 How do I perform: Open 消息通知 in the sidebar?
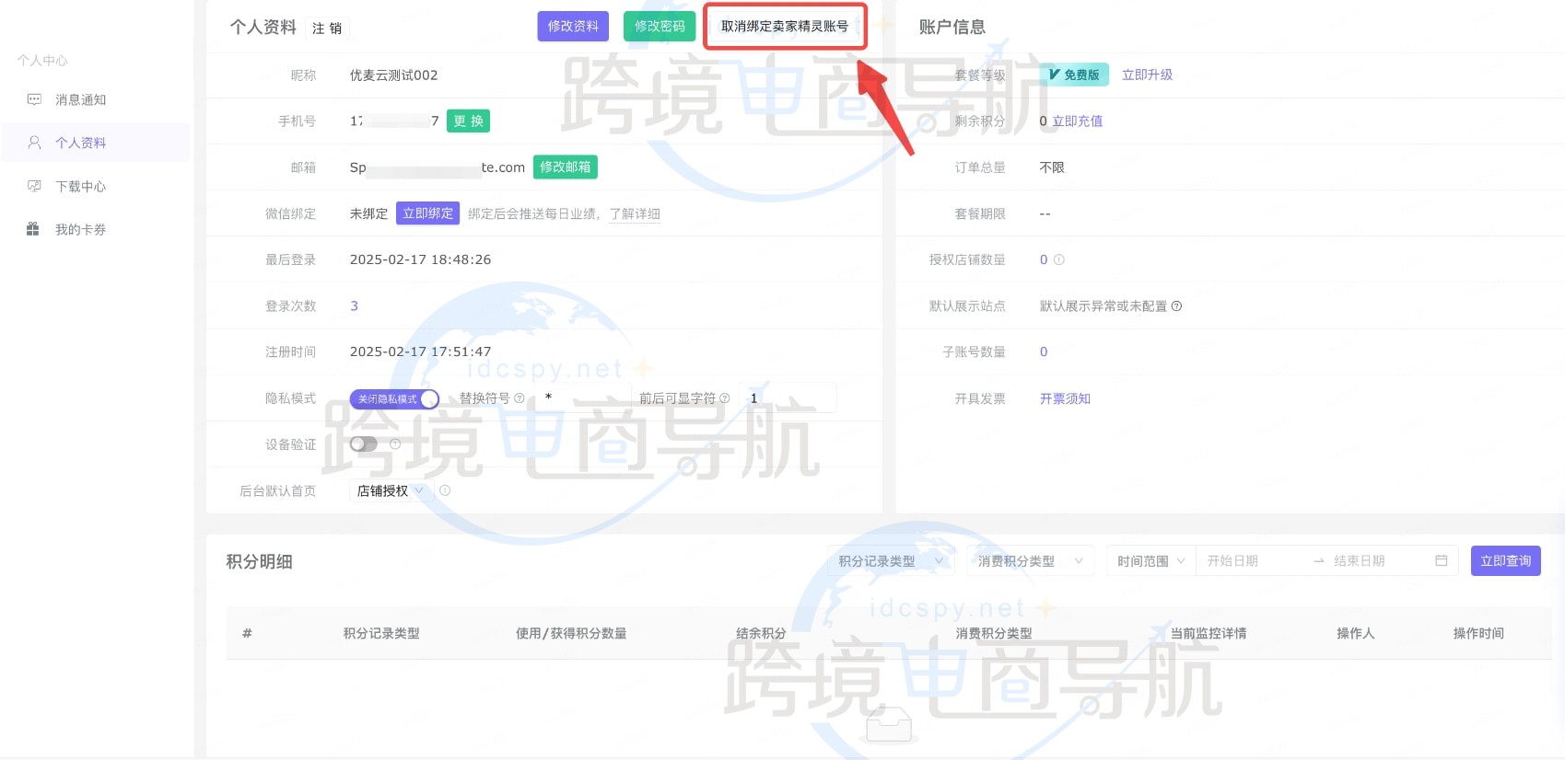pos(80,99)
